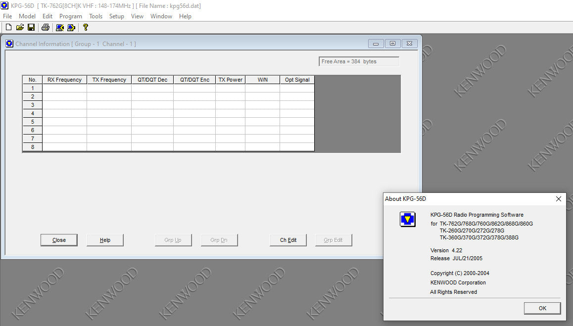The width and height of the screenshot is (573, 326).
Task: Click the Grp Up button
Action: [173, 240]
